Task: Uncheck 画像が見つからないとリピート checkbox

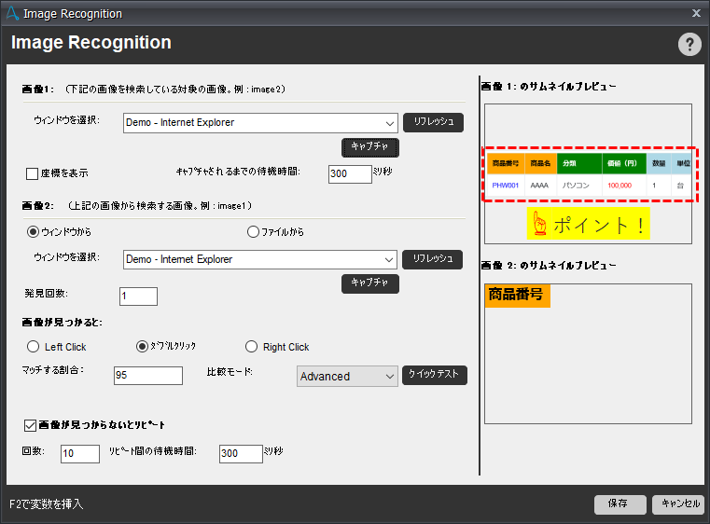Action: click(x=31, y=425)
